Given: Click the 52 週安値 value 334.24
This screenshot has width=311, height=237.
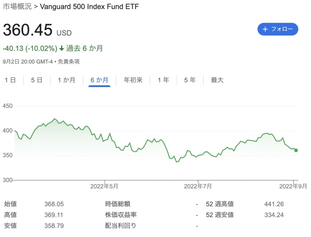Looking at the screenshot, I should tap(274, 215).
